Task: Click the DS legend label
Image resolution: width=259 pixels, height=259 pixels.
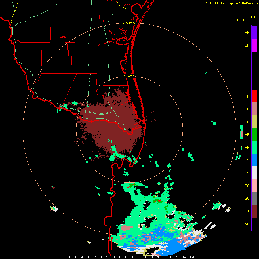Action: (247, 173)
